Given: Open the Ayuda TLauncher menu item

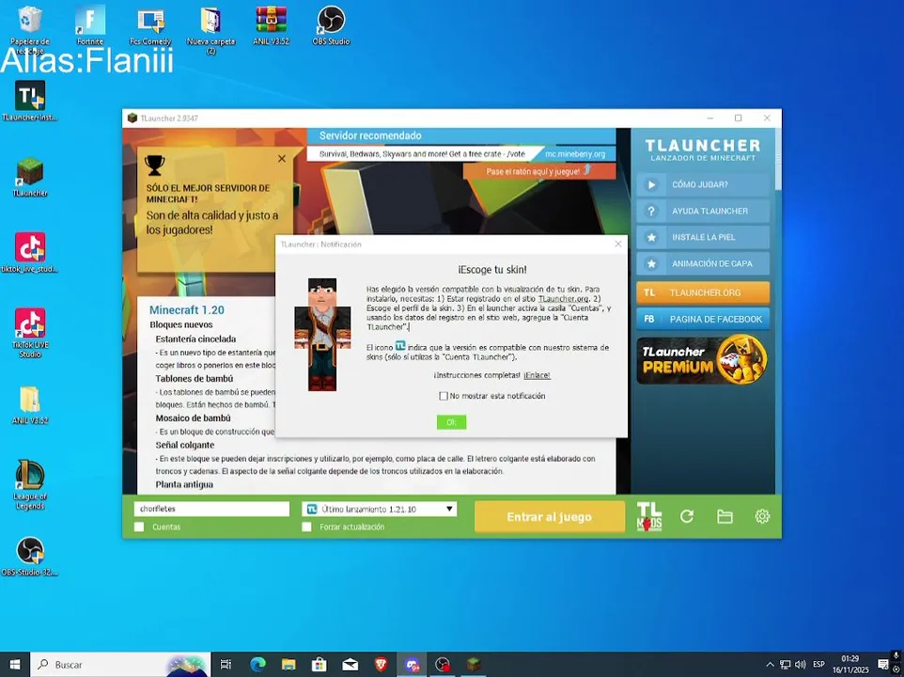Looking at the screenshot, I should pos(703,211).
